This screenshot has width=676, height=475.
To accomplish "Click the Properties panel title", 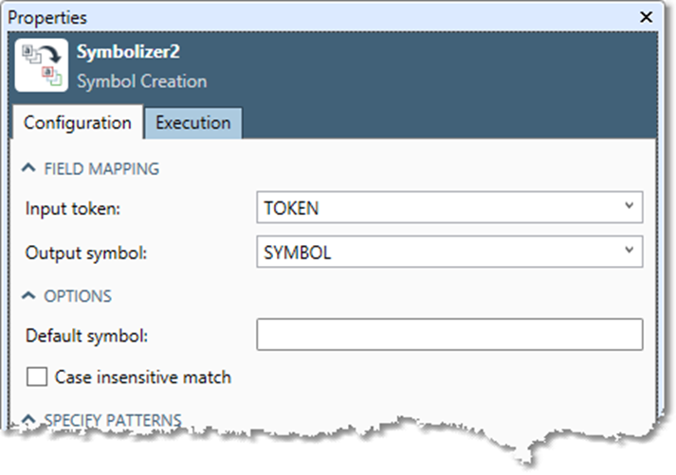I will pyautogui.click(x=47, y=17).
